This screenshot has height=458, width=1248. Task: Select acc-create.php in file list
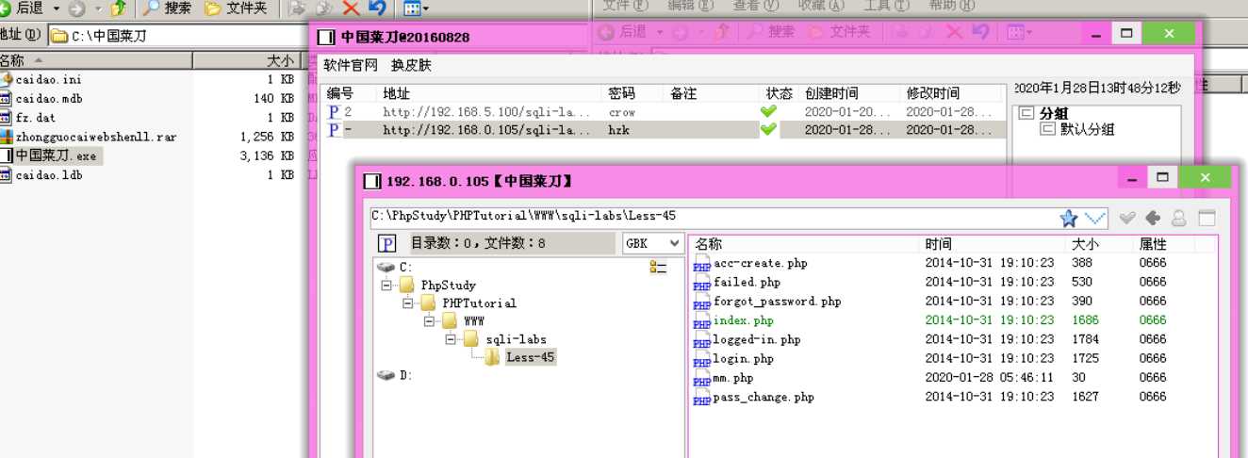(x=750, y=263)
